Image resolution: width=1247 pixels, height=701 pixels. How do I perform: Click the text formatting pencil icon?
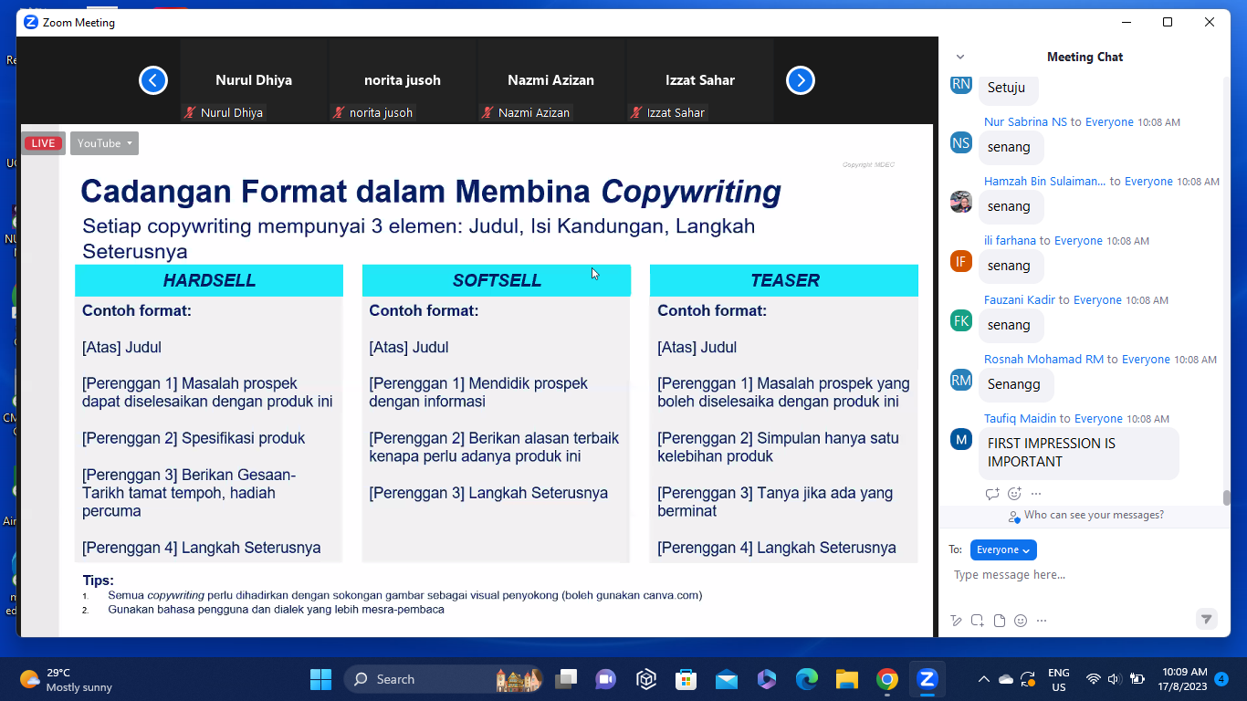(x=956, y=621)
